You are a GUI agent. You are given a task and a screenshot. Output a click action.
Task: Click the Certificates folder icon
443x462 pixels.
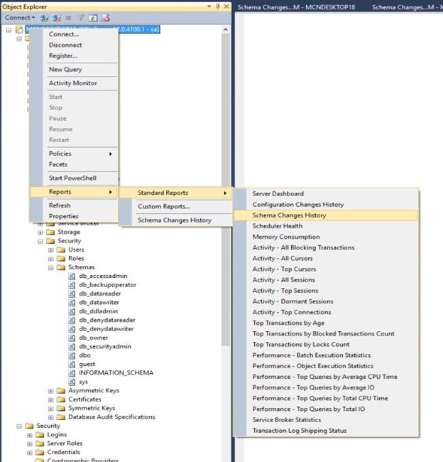(61, 399)
